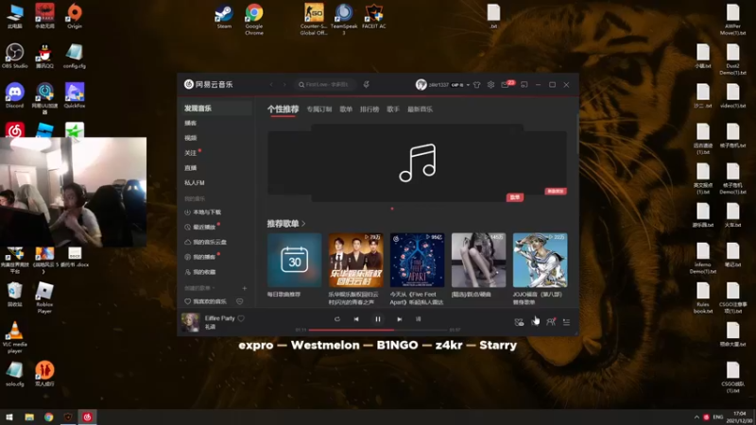The height and width of the screenshot is (425, 756).
Task: Open the sound effects icon in player bar
Action: [519, 322]
